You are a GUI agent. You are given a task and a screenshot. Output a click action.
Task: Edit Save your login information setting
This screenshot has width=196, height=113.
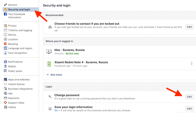189,108
